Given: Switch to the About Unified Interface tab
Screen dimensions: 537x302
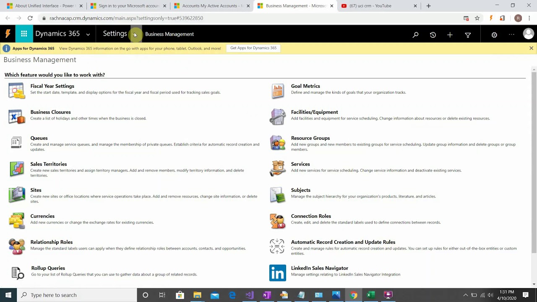Looking at the screenshot, I should pos(44,6).
